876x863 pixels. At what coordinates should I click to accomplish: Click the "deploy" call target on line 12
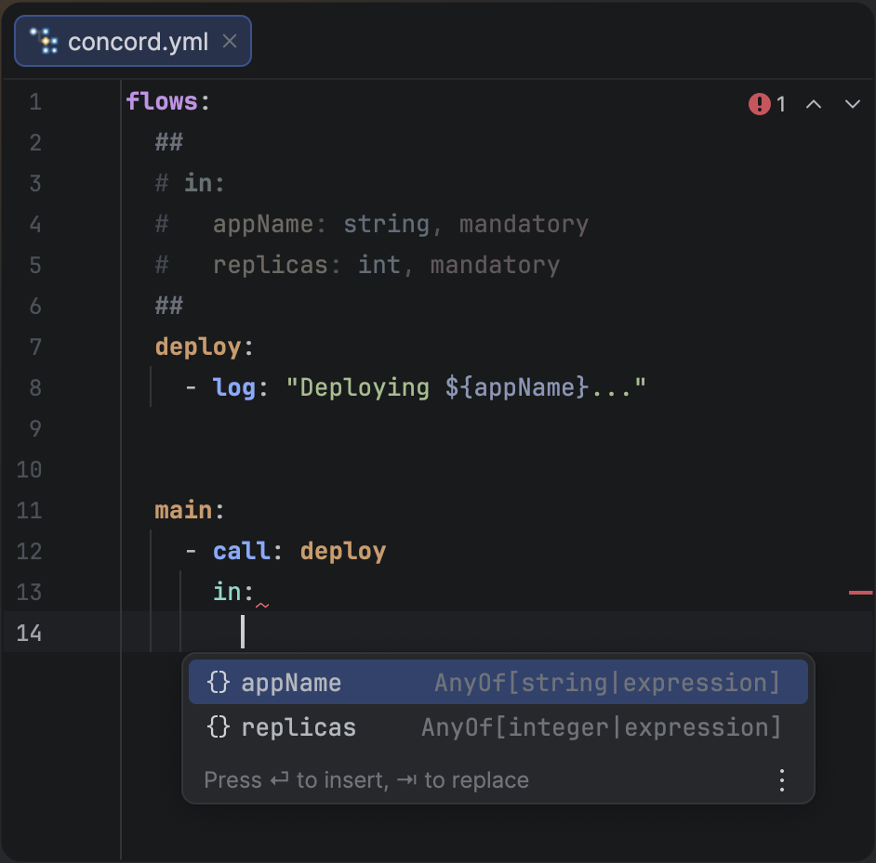point(342,551)
